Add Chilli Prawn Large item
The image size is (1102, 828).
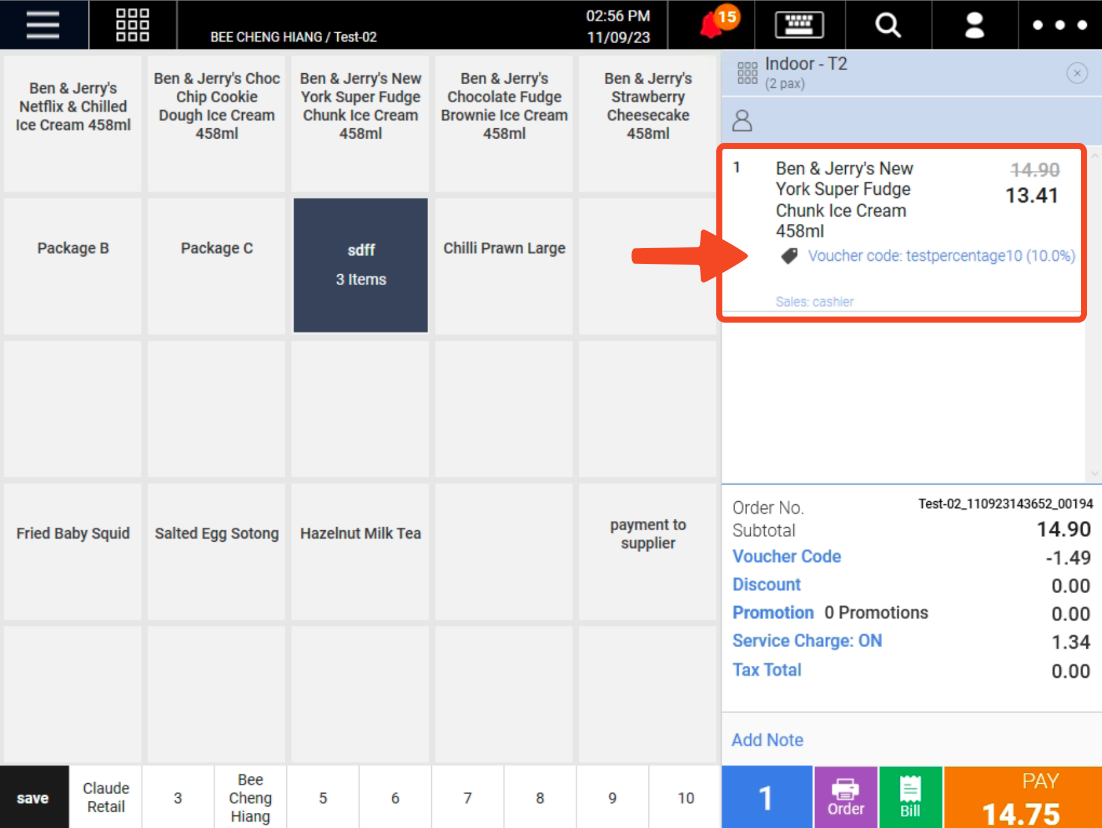click(504, 266)
